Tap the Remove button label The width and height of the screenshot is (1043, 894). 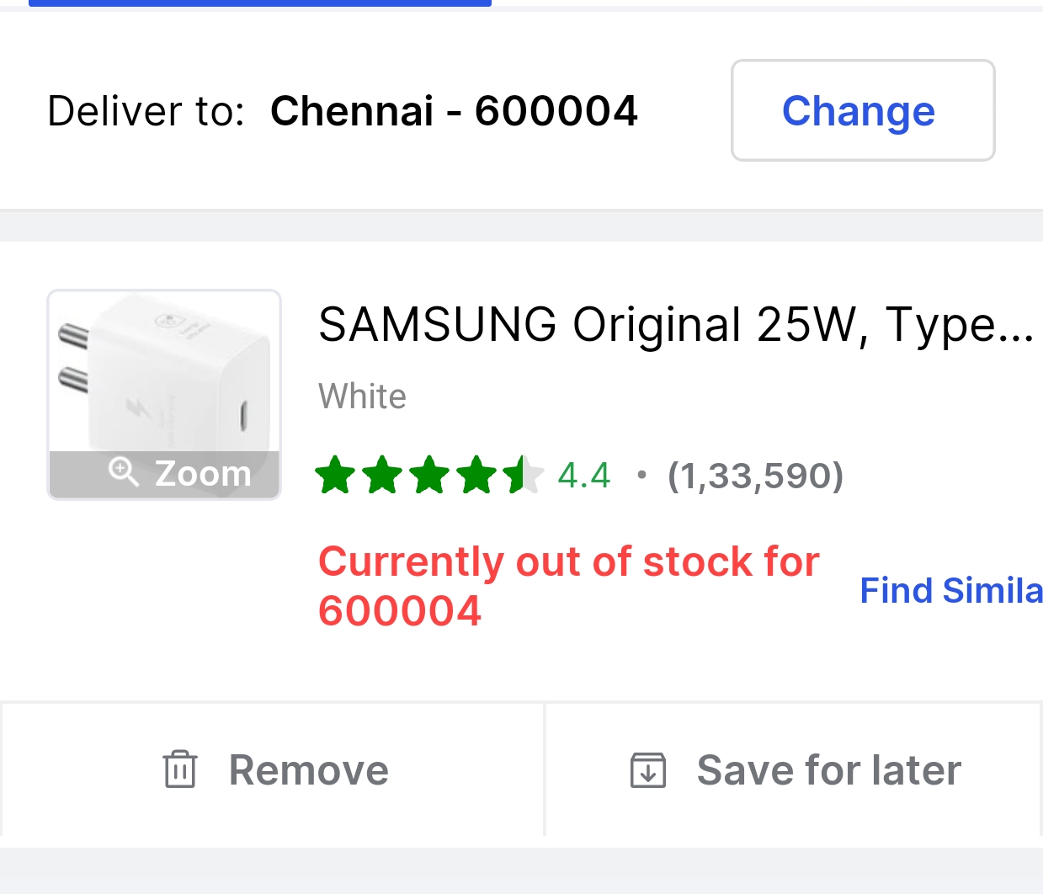click(x=308, y=770)
